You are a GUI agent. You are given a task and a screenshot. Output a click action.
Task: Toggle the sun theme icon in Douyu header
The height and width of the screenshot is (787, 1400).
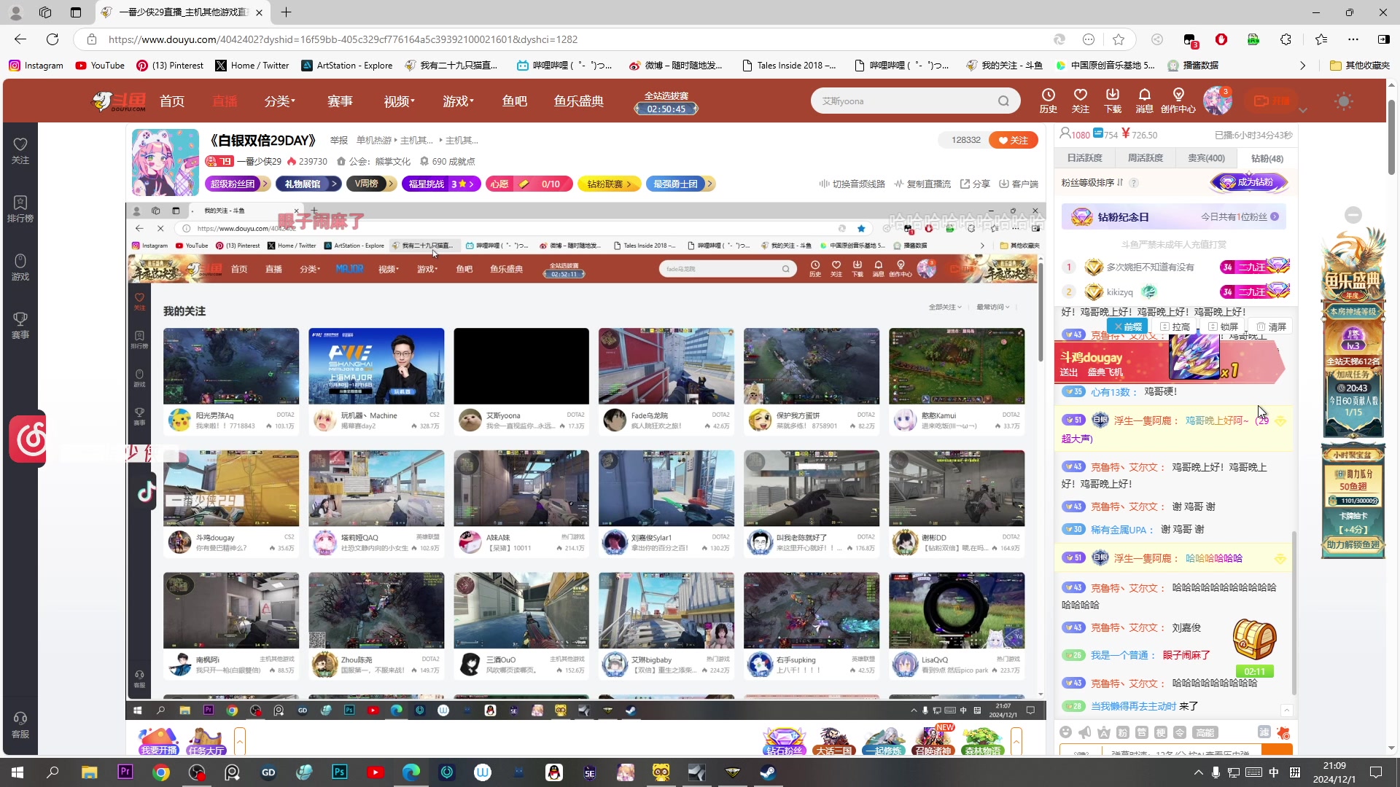click(1344, 101)
